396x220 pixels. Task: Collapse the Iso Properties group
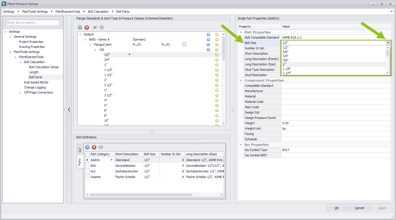[241, 145]
